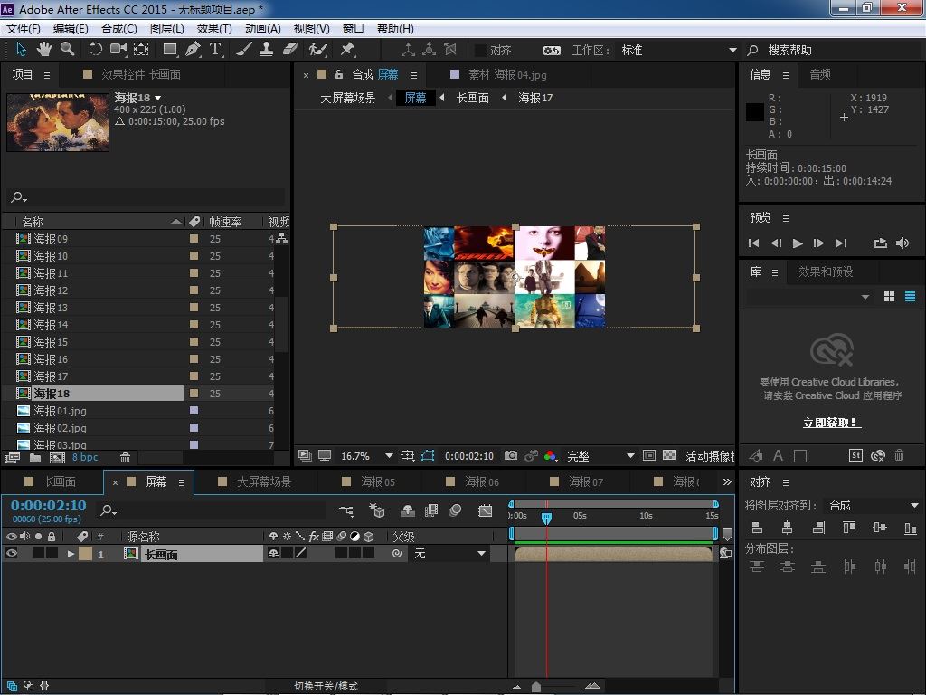Navigate to 大屏幕场景 in flowchart breadcrumb
This screenshot has height=695, width=926.
click(x=348, y=98)
